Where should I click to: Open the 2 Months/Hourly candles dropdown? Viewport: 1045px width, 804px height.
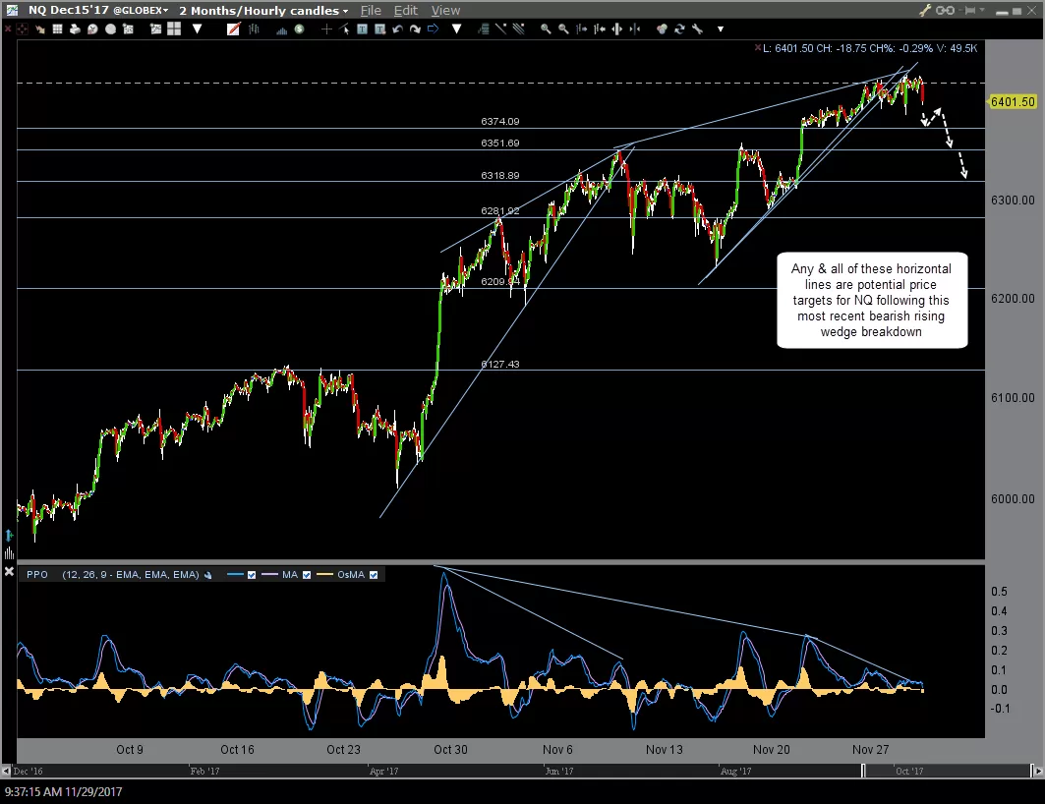[x=263, y=11]
